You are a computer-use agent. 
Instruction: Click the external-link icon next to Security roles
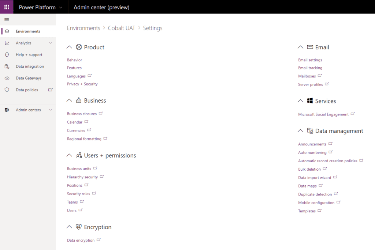click(x=94, y=193)
